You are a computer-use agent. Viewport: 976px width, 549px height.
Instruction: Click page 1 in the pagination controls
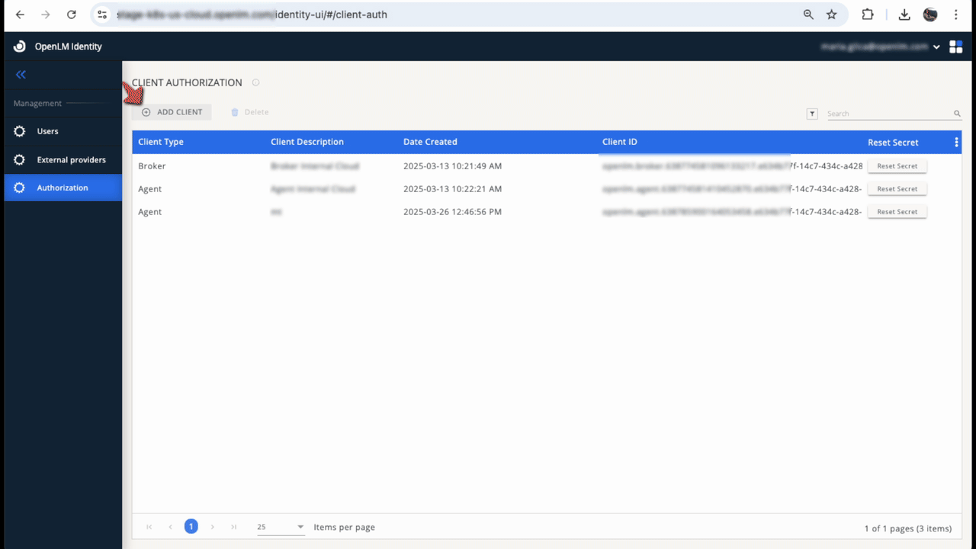click(191, 526)
